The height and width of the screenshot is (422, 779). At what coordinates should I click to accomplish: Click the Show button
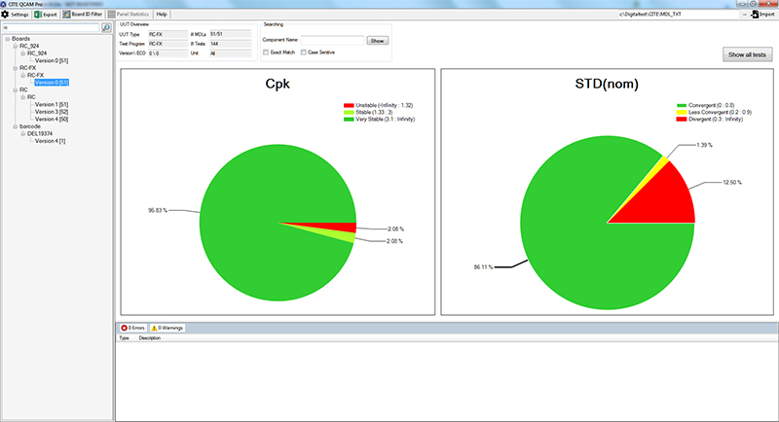(378, 40)
